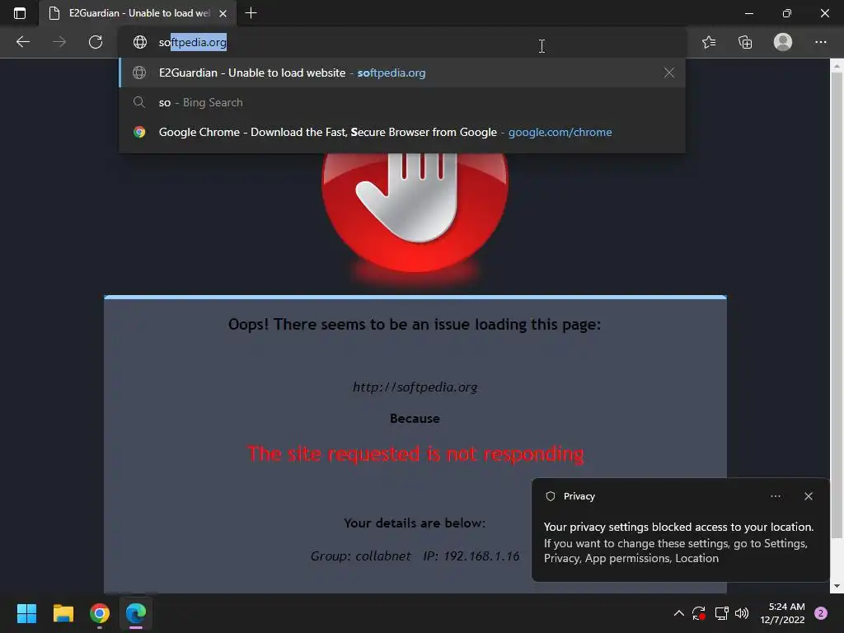Click the Privacy notification message body

(x=678, y=542)
